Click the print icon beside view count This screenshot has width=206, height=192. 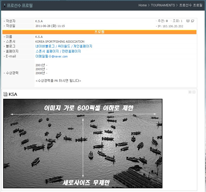pyautogui.click(x=188, y=21)
